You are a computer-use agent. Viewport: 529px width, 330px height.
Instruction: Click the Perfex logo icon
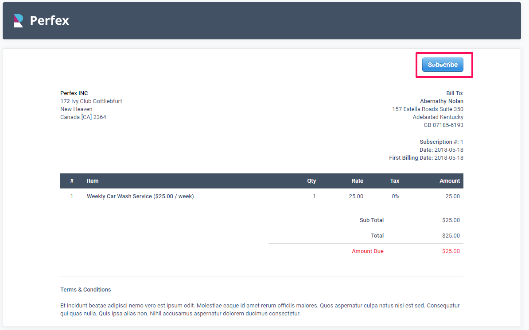(x=18, y=20)
